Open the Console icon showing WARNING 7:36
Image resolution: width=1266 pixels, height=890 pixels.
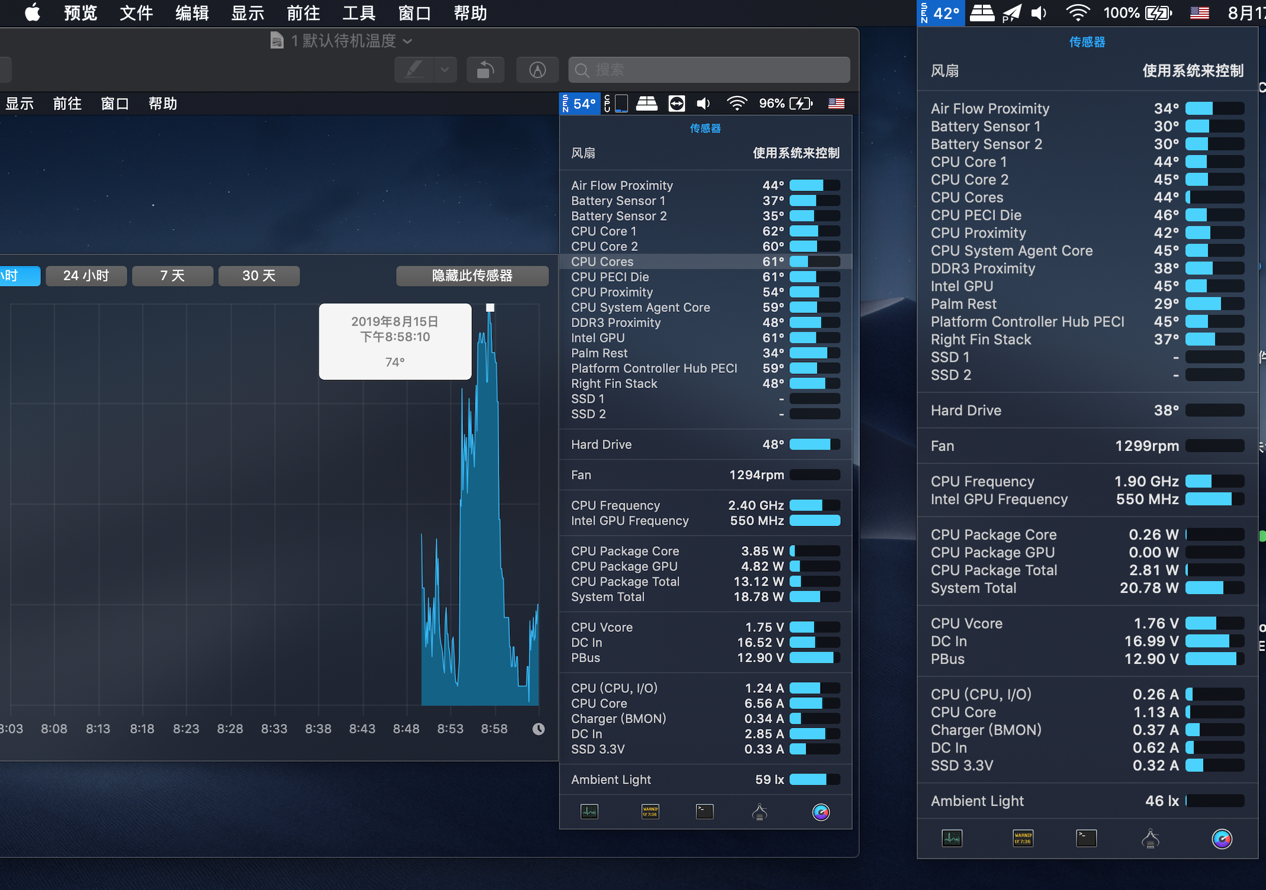click(x=1023, y=838)
